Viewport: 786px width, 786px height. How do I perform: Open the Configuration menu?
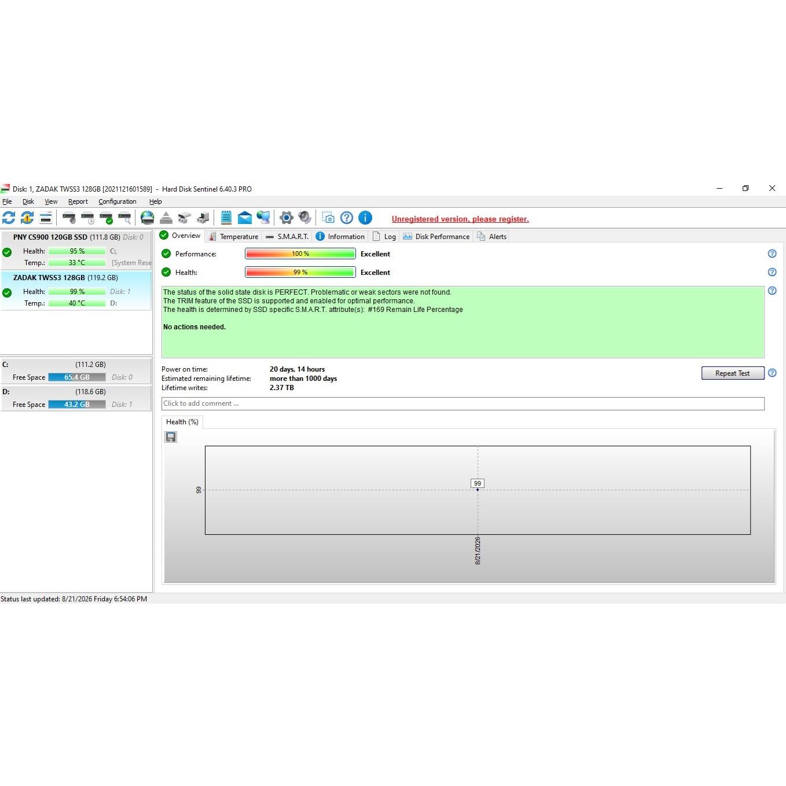[117, 201]
